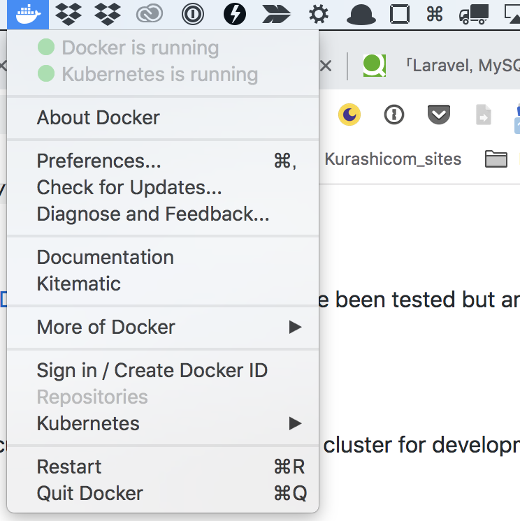
Task: Click the lightning bolt Reeder menu bar icon
Action: [235, 14]
